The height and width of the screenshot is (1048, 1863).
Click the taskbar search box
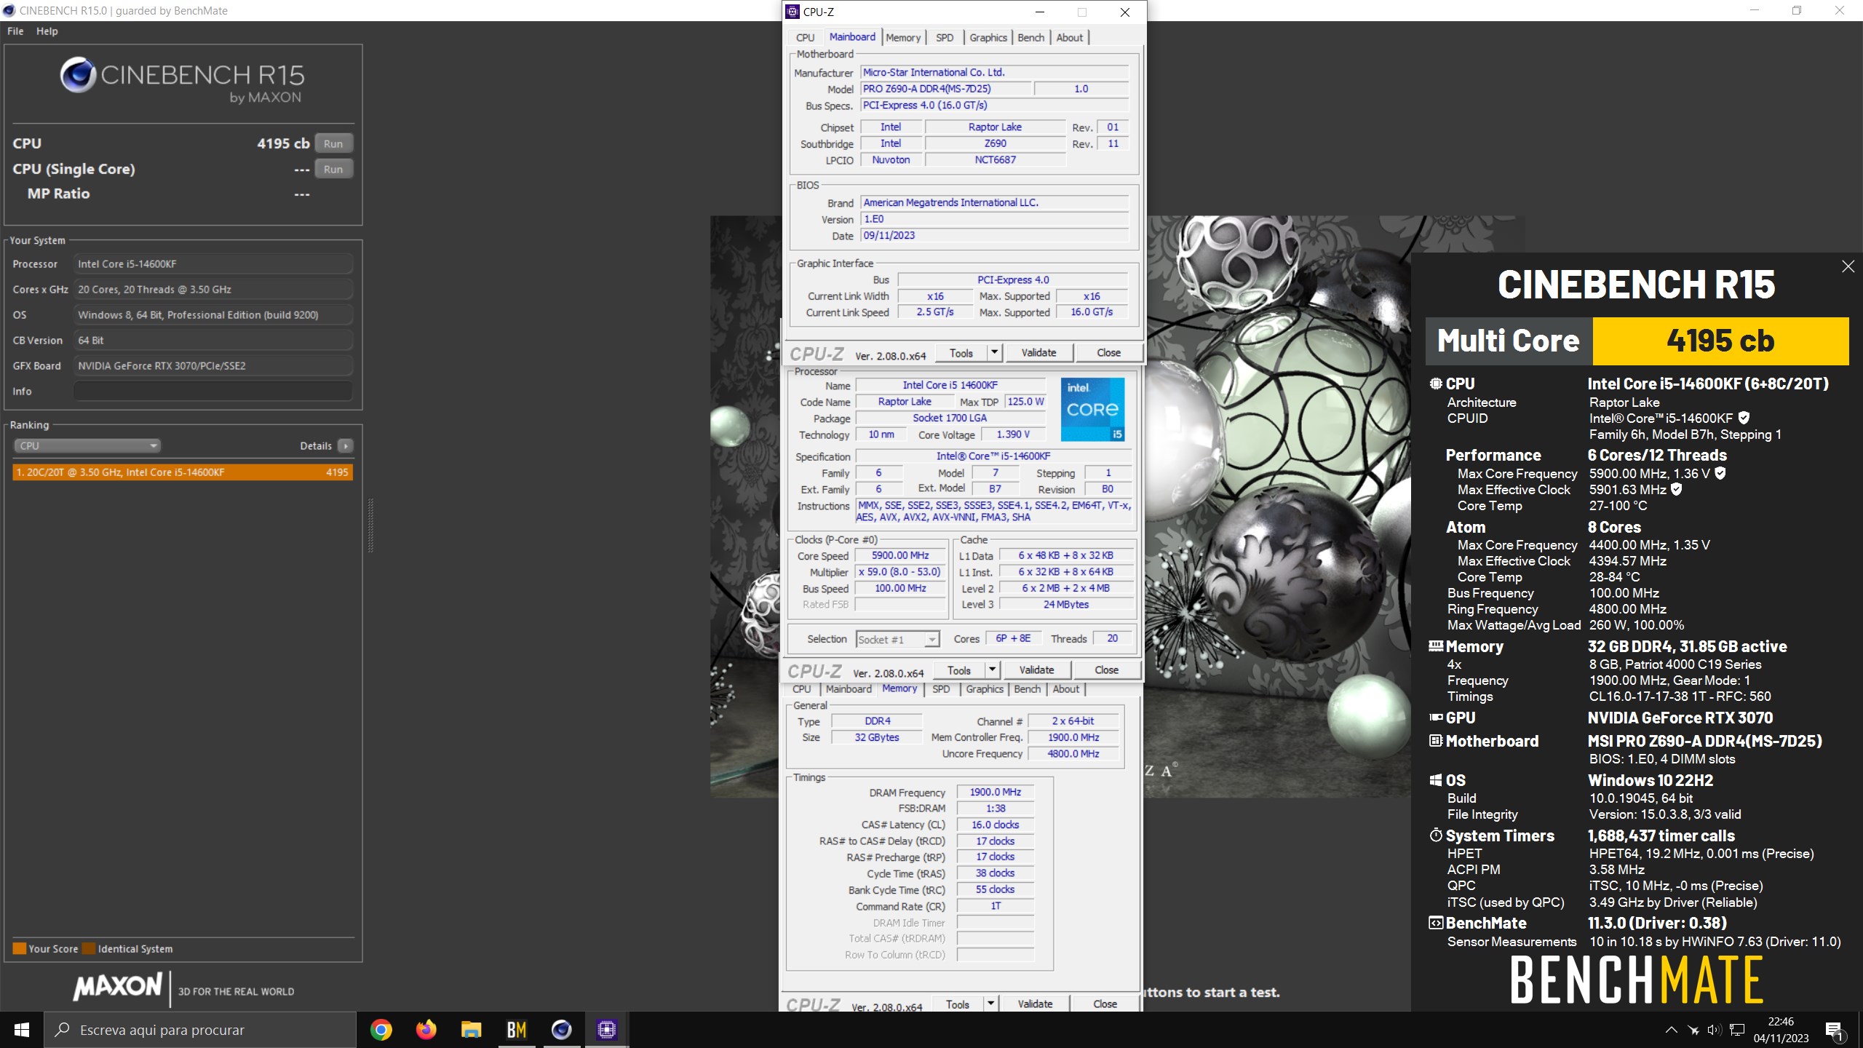[200, 1030]
